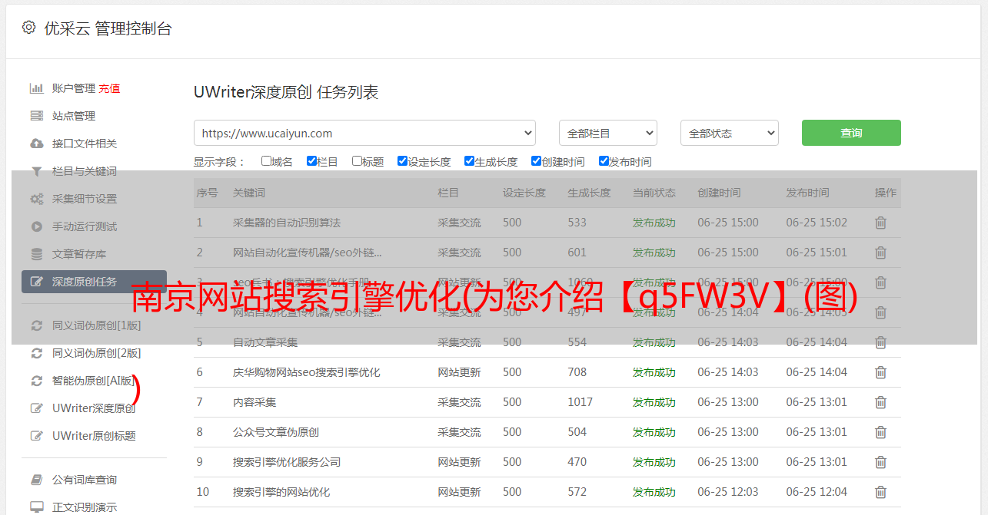Open UWriter原创标题 menu item
Screen dimensions: 988x515
(x=94, y=436)
